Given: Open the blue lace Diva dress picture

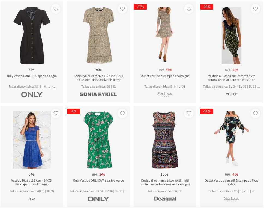Looking at the screenshot, I should 32,140.
